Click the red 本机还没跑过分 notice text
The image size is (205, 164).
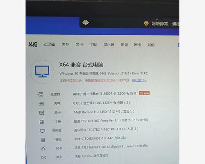pos(94,80)
